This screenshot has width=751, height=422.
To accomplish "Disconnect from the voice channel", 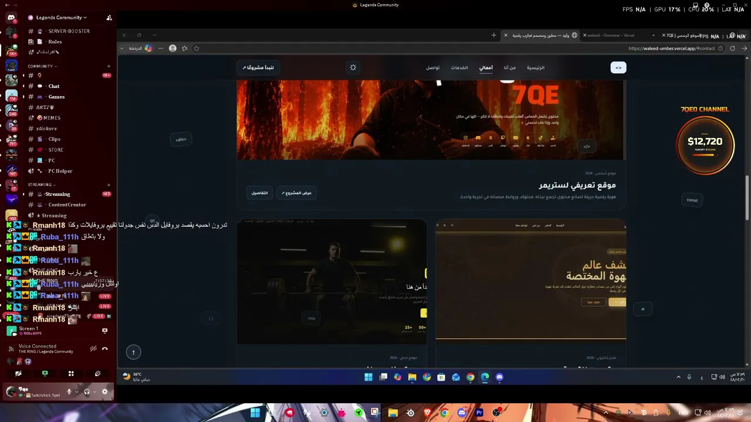I will (105, 349).
